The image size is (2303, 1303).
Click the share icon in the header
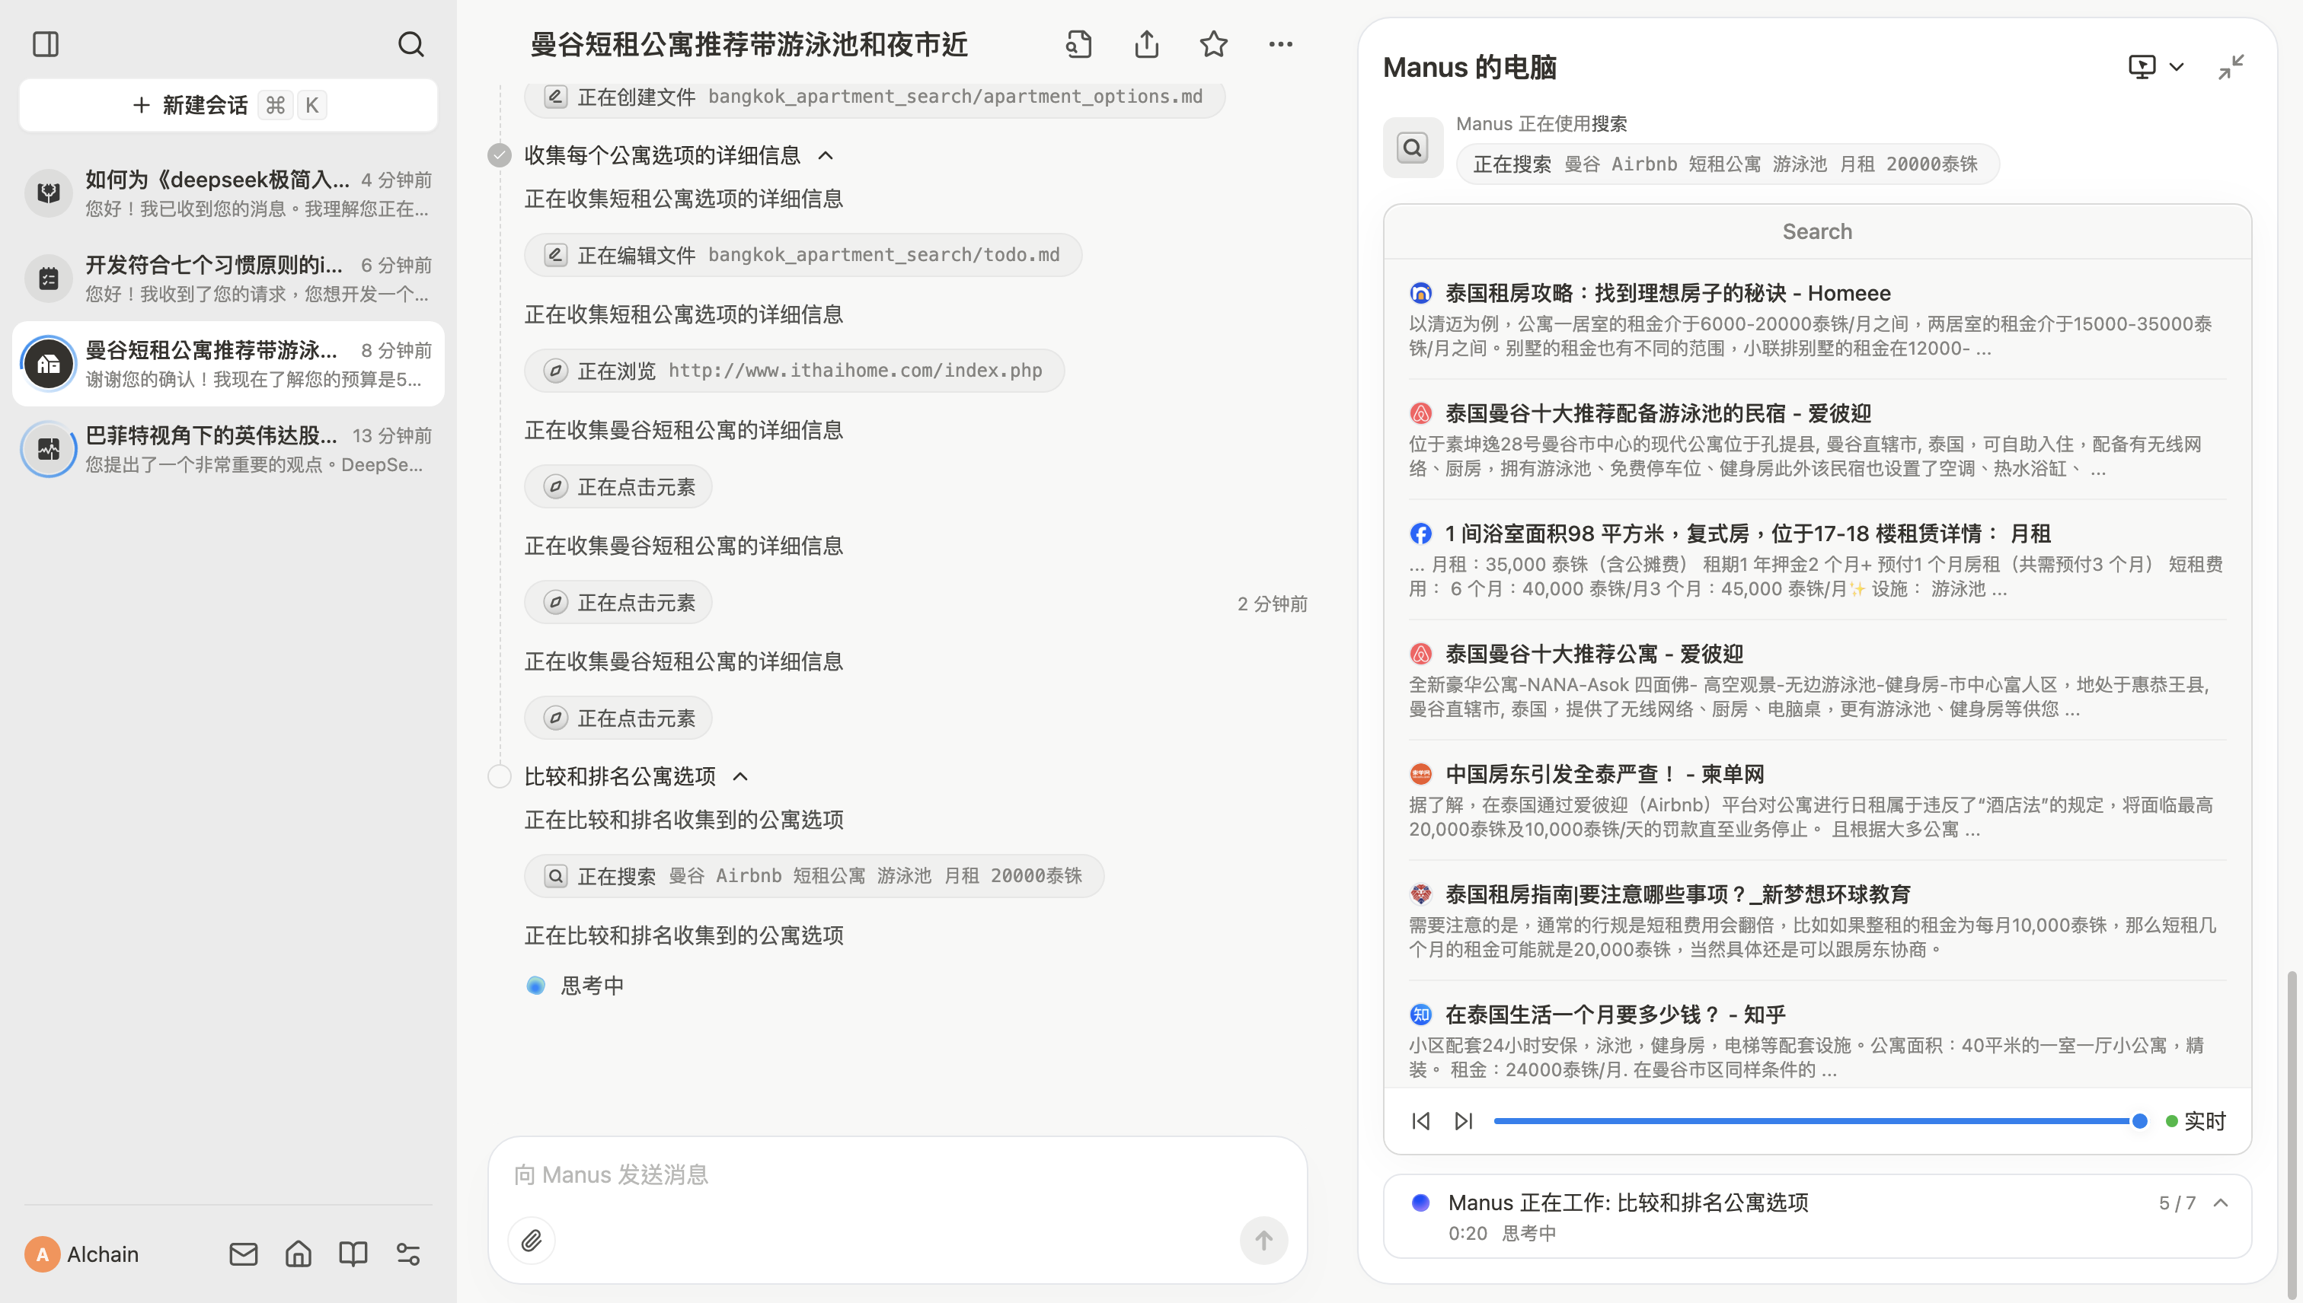(x=1146, y=44)
